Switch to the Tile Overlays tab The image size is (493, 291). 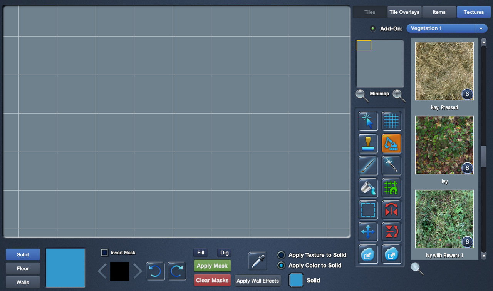pos(404,12)
